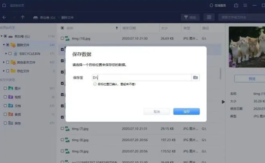Open the hamburger menu in the title bar
Screen dimensions: 265x163
(x=245, y=5)
